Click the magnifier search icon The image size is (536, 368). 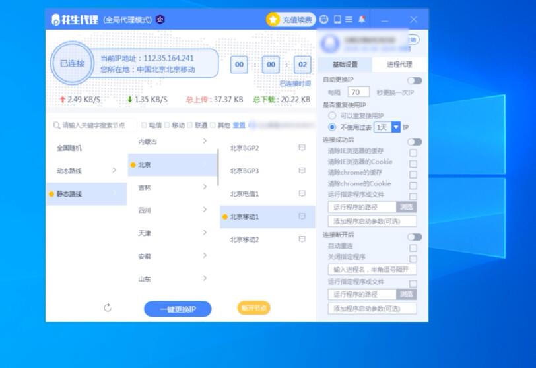point(56,125)
